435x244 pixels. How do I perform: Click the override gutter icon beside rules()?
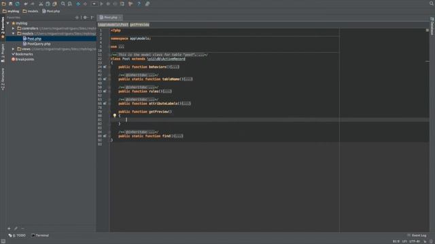click(x=105, y=91)
